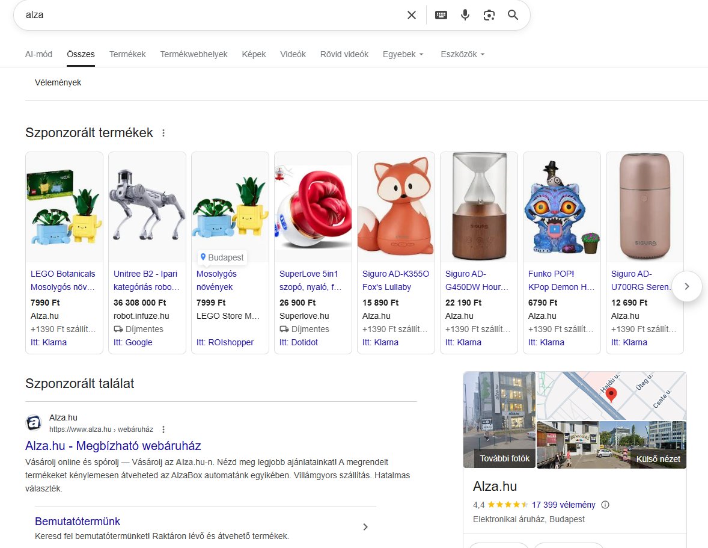Click the rose-gold Siguro humidifier image
Viewport: 708px width, 548px height.
pyautogui.click(x=645, y=208)
